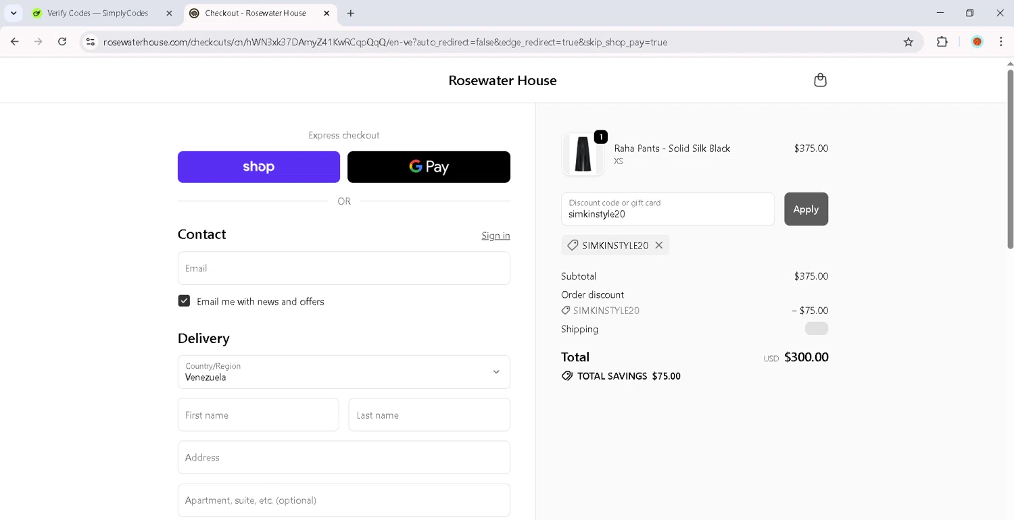This screenshot has width=1014, height=520.
Task: Close the Checkout - Rosewater House tab
Action: [x=327, y=13]
